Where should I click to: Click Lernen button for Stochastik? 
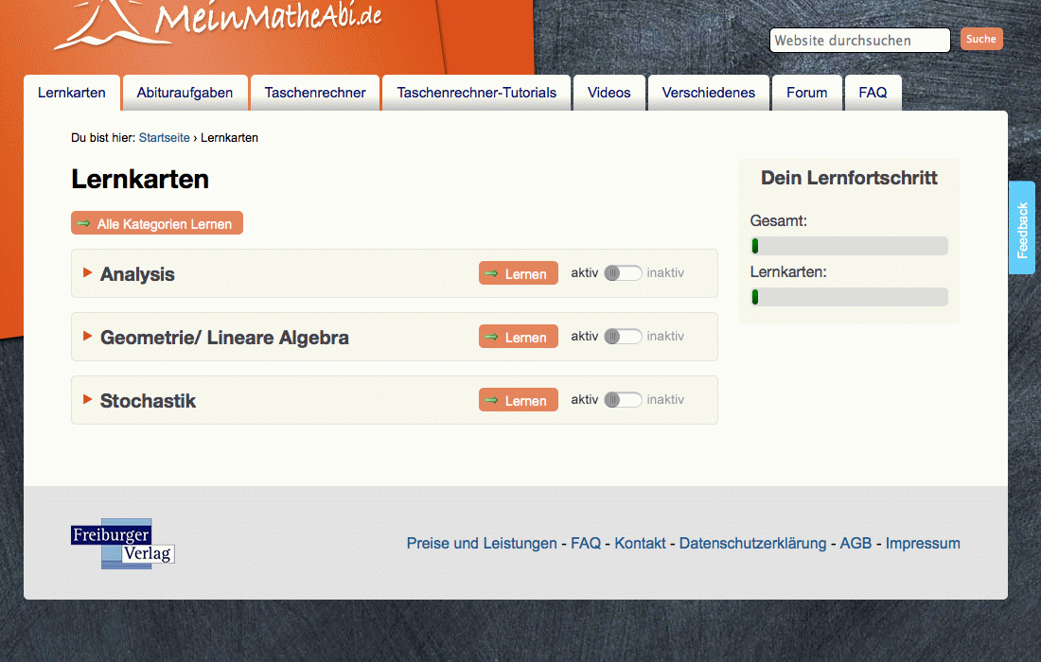point(518,400)
